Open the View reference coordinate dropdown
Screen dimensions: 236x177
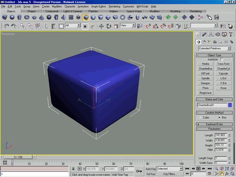(x=128, y=25)
